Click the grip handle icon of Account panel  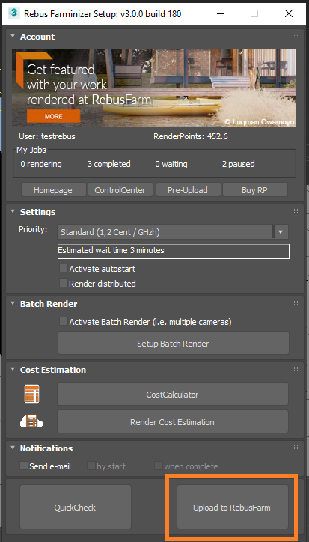tap(296, 36)
